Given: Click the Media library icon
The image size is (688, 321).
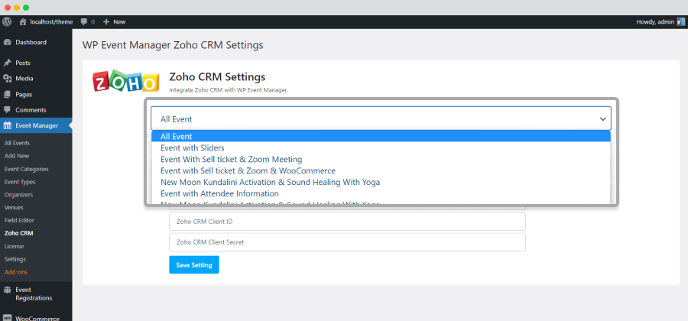Looking at the screenshot, I should pos(7,79).
